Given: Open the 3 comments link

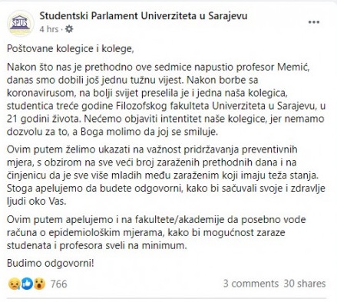Looking at the screenshot, I should point(250,284).
